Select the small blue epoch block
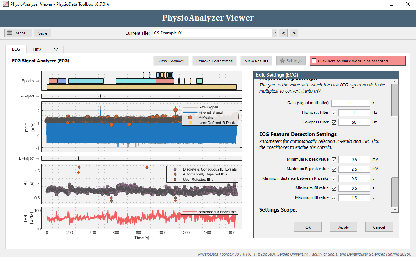The image size is (416, 257). (62, 81)
